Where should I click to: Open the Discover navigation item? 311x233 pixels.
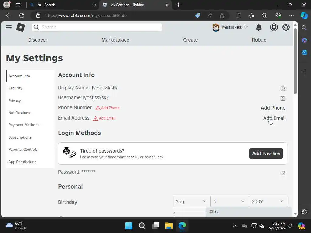(38, 40)
